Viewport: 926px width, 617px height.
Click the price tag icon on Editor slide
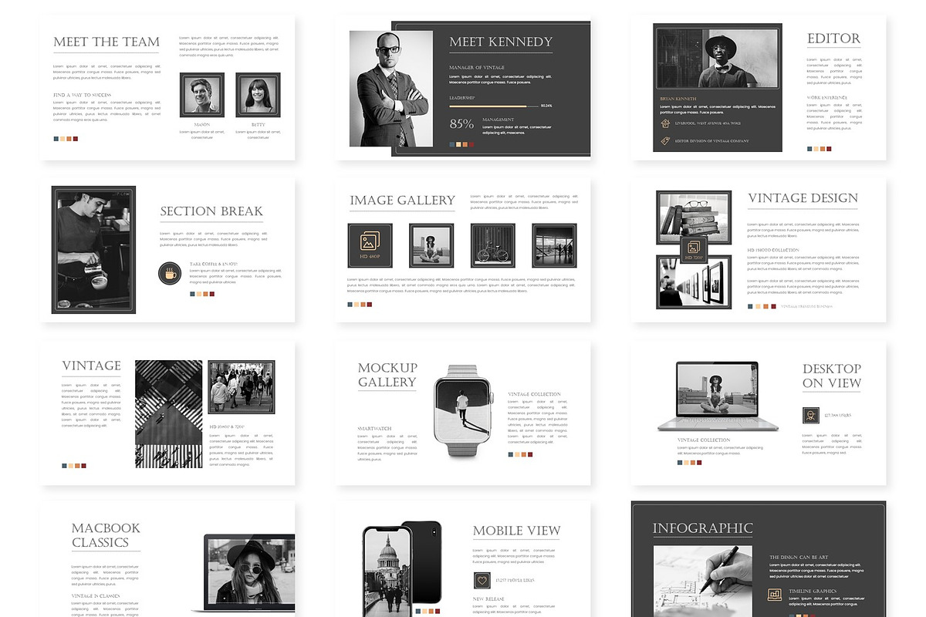[664, 141]
